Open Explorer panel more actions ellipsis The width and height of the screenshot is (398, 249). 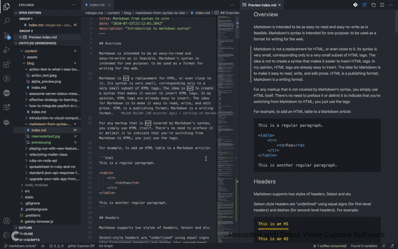tap(73, 5)
